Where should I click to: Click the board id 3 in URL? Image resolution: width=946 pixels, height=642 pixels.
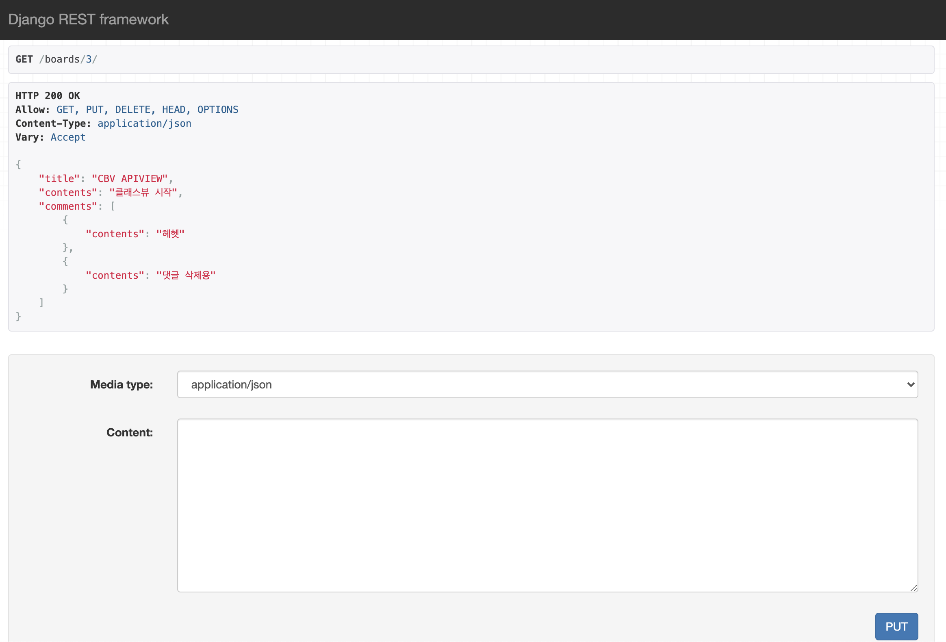pos(89,59)
